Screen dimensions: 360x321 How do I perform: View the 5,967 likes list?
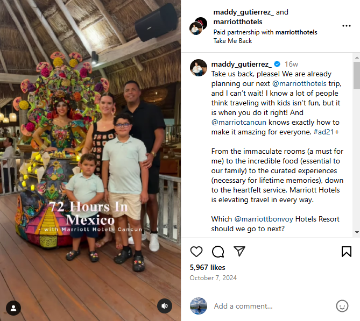[x=207, y=267]
